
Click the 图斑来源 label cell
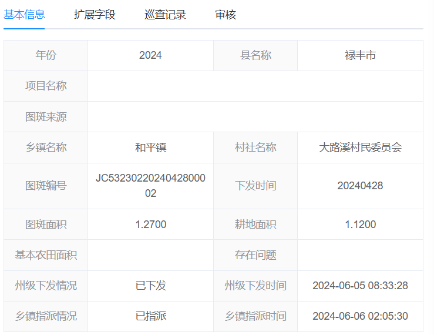(x=46, y=116)
